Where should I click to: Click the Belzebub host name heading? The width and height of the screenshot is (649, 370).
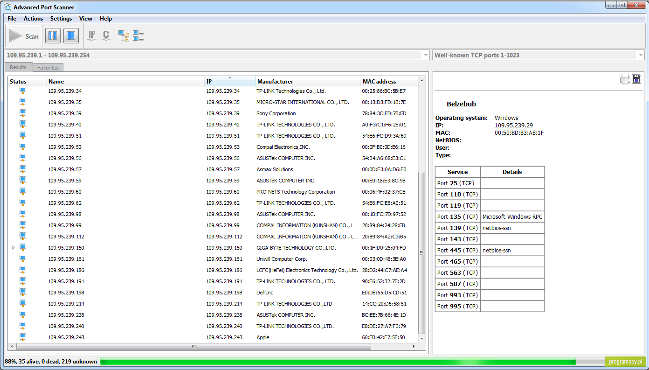coord(461,104)
